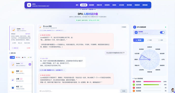Click 老王's blue suit avatar icon
The width and height of the screenshot is (175, 93).
(13, 88)
